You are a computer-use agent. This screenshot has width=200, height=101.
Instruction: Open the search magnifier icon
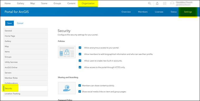tap(149, 3)
